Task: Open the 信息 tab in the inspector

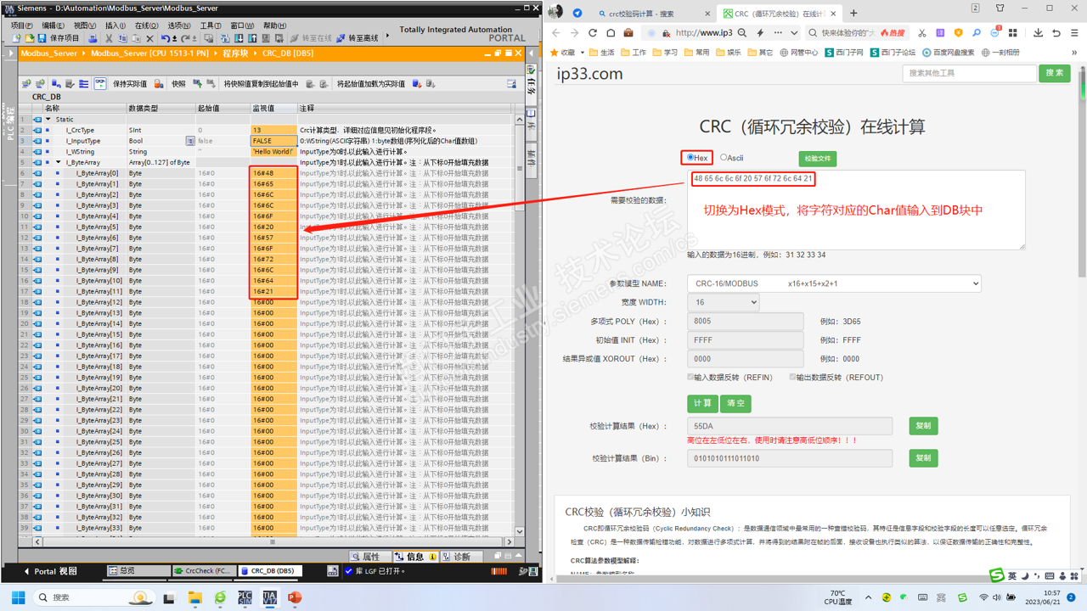Action: [415, 557]
